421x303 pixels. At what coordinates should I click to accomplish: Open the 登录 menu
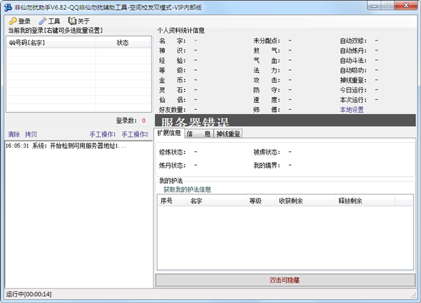tap(20, 21)
